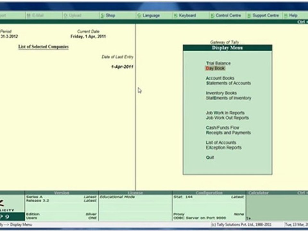This screenshot has width=308, height=231.
Task: Click the License panel header
Action: pyautogui.click(x=135, y=193)
